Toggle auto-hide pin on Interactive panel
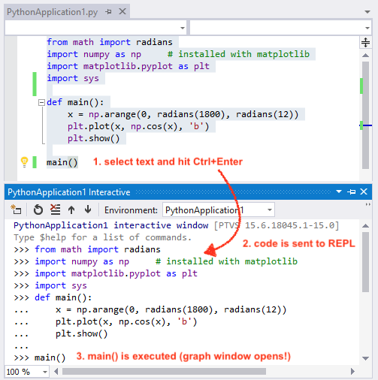The image size is (378, 380). (352, 192)
